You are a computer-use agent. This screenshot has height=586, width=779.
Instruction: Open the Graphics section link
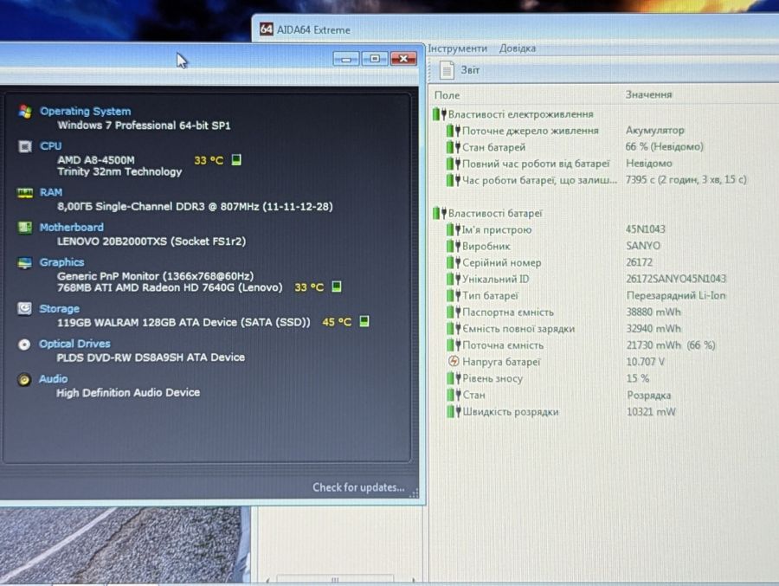coord(61,262)
